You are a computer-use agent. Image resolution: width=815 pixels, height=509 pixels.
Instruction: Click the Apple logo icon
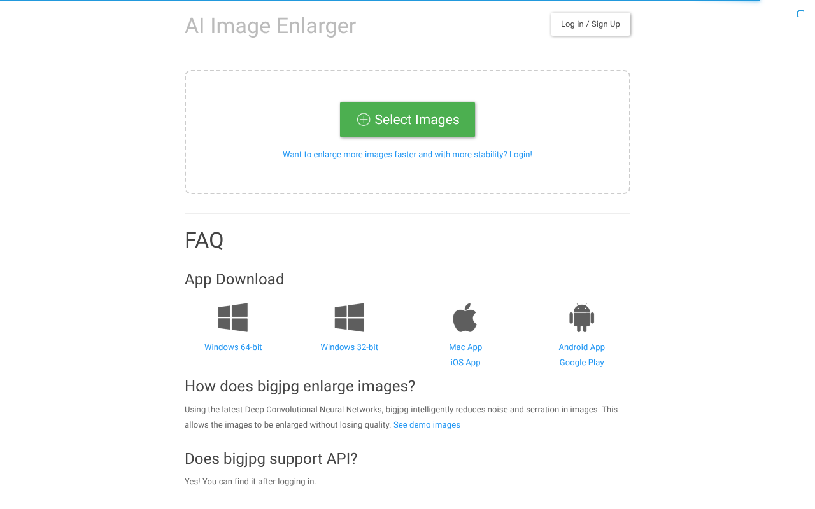[465, 317]
